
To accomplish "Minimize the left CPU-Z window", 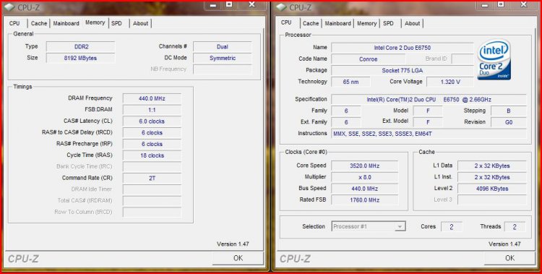I will (213, 5).
